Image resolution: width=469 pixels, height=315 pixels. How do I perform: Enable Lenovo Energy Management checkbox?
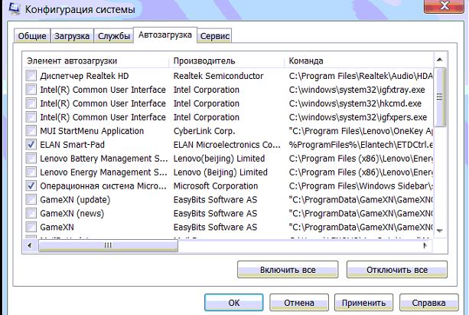[31, 172]
